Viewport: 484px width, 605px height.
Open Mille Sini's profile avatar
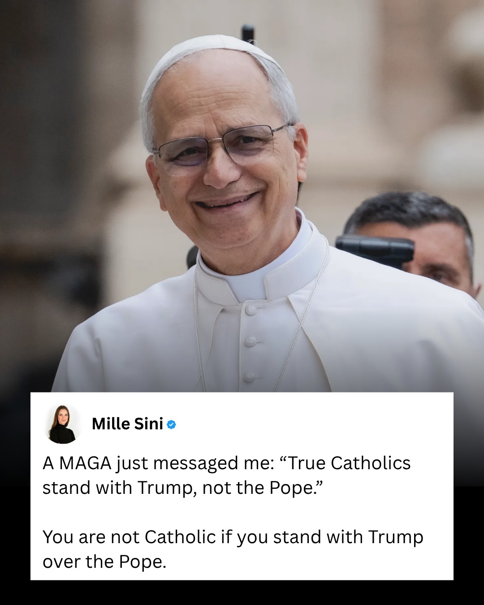pyautogui.click(x=62, y=424)
